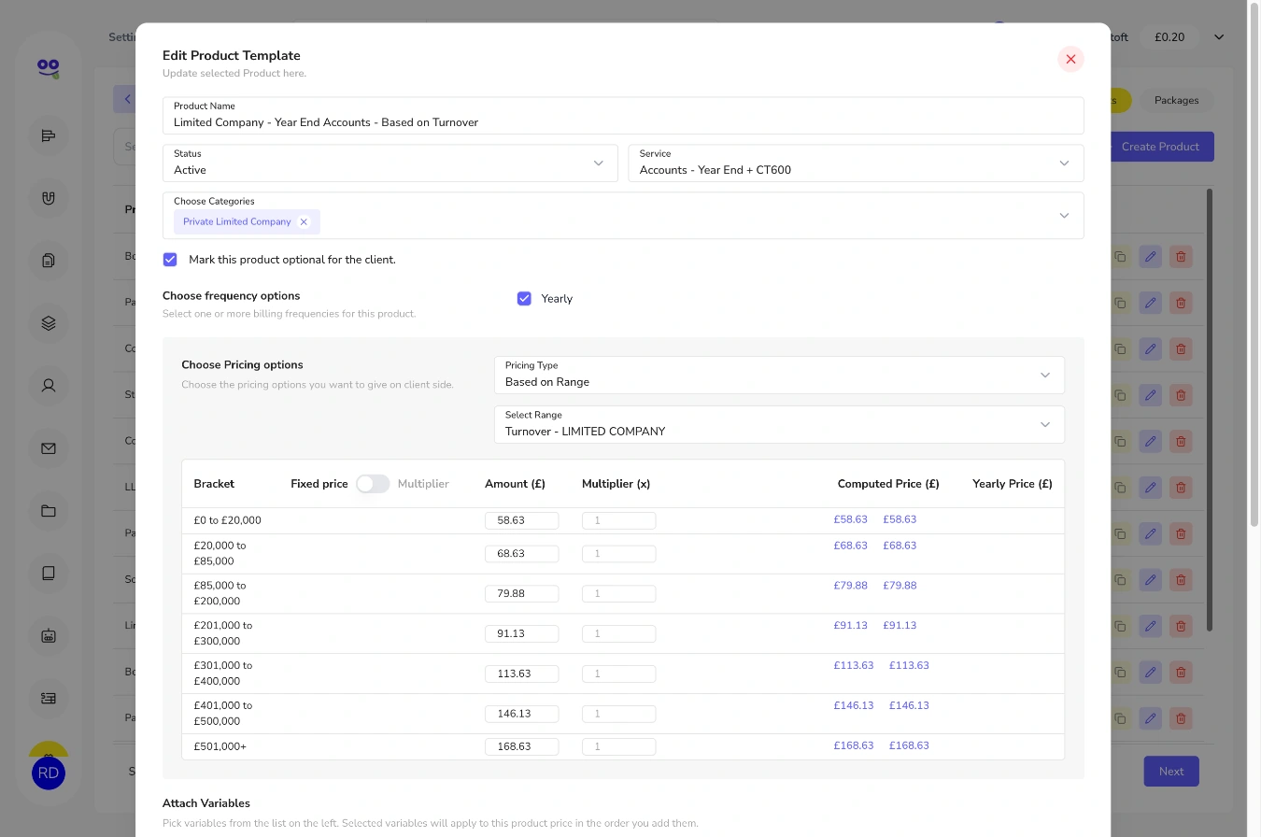Click the Create Product button
Viewport: 1261px width, 837px height.
tap(1160, 147)
